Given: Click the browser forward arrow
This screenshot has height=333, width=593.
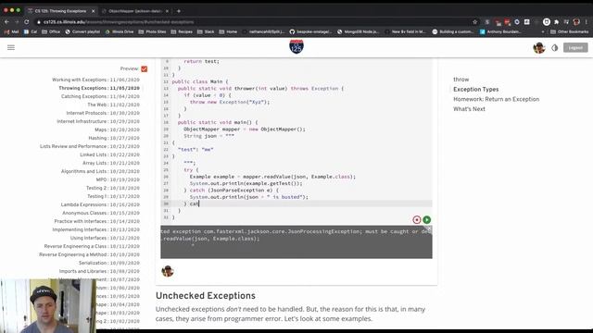Looking at the screenshot, I should (x=17, y=22).
